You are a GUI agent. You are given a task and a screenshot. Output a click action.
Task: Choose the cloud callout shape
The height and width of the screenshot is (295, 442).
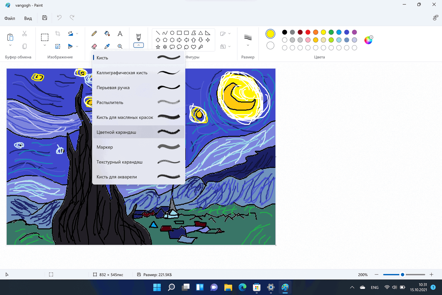pyautogui.click(x=186, y=47)
